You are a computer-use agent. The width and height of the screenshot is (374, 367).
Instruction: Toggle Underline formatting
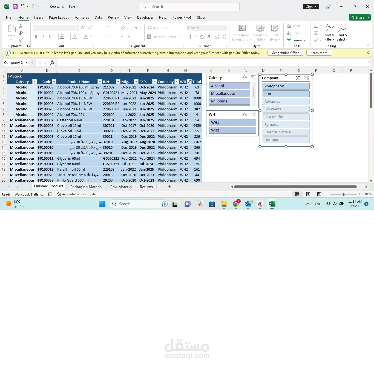tap(50, 36)
